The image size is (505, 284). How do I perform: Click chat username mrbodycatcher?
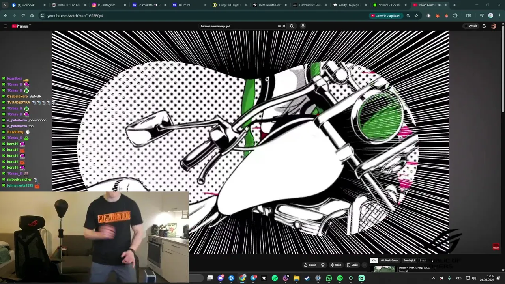19,179
